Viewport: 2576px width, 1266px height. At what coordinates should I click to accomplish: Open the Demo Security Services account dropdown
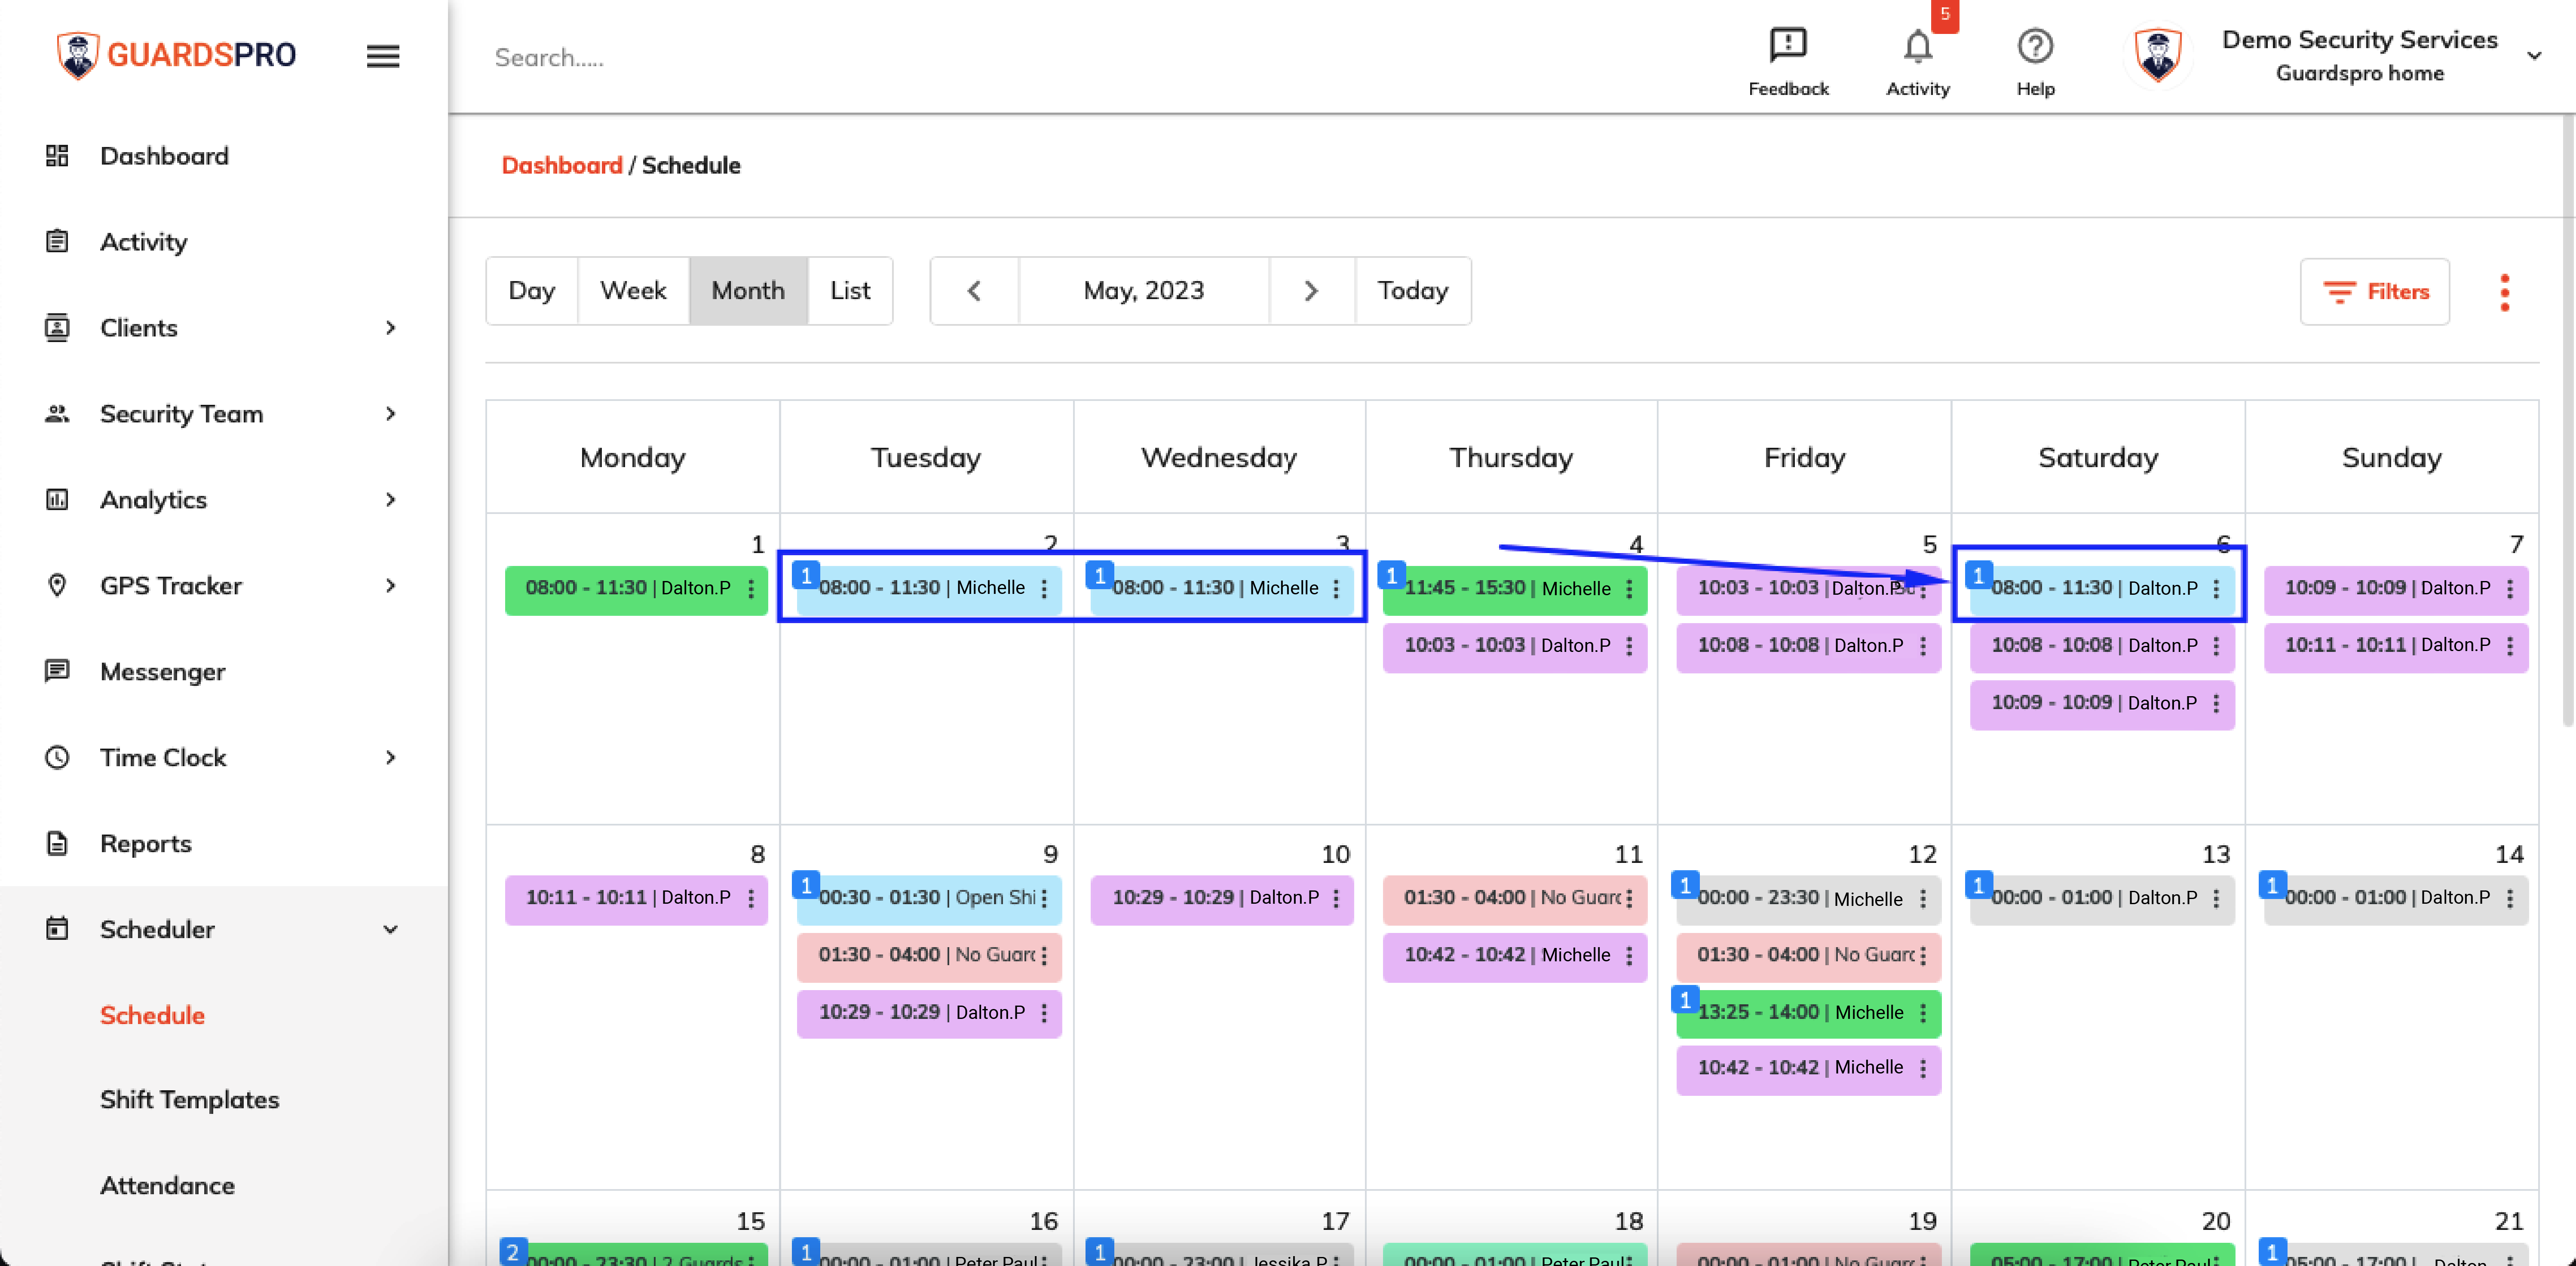pyautogui.click(x=2533, y=56)
